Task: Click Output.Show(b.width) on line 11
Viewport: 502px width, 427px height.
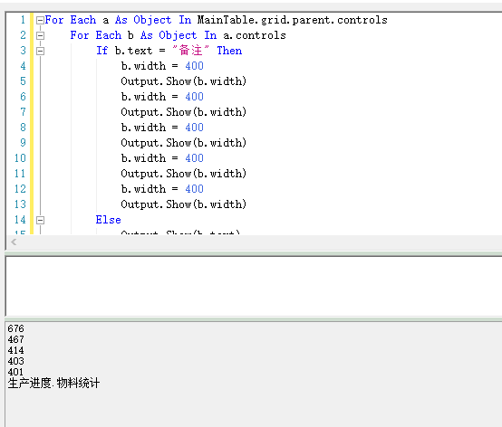Action: 183,174
